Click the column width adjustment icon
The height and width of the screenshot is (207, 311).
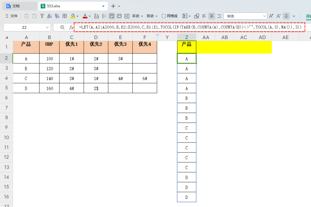click(104, 16)
